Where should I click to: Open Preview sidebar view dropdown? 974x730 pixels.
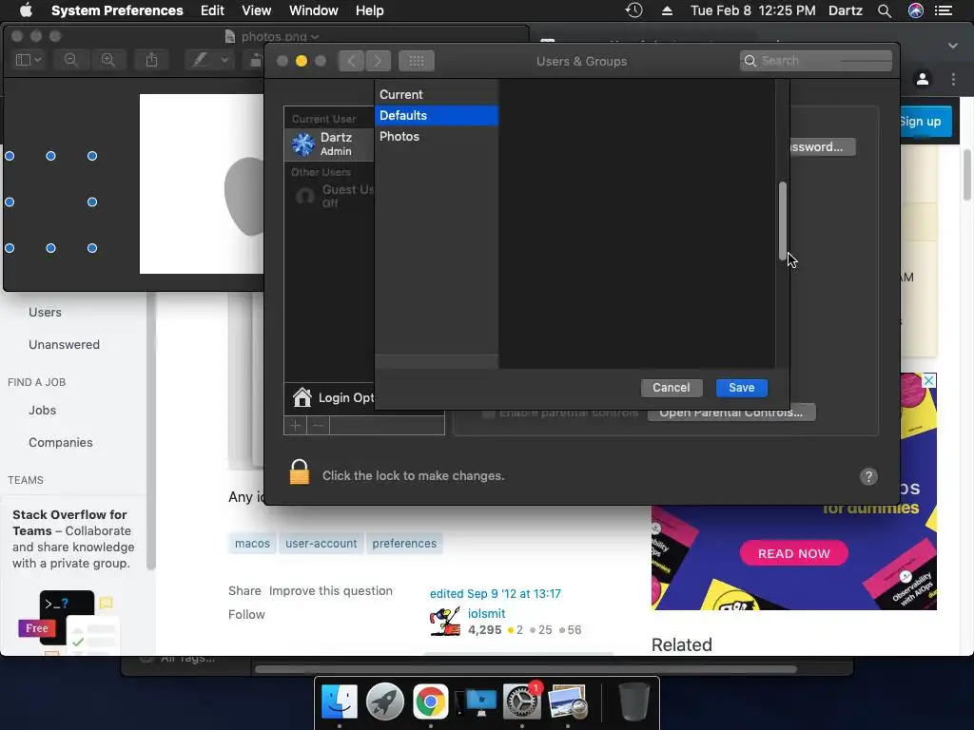pos(29,60)
